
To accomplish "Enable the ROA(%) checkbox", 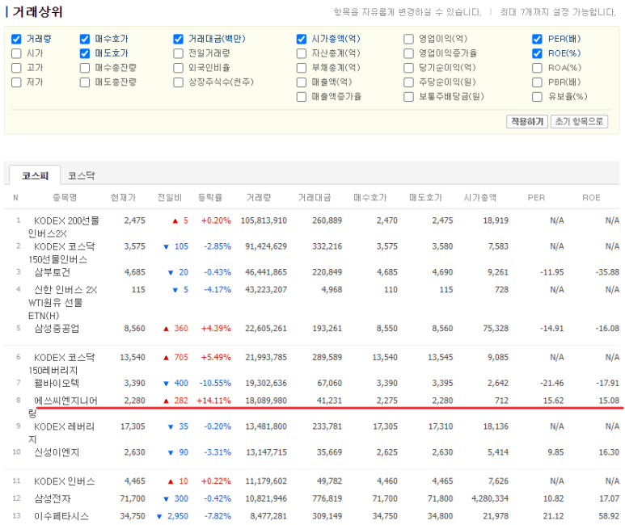I will 538,68.
